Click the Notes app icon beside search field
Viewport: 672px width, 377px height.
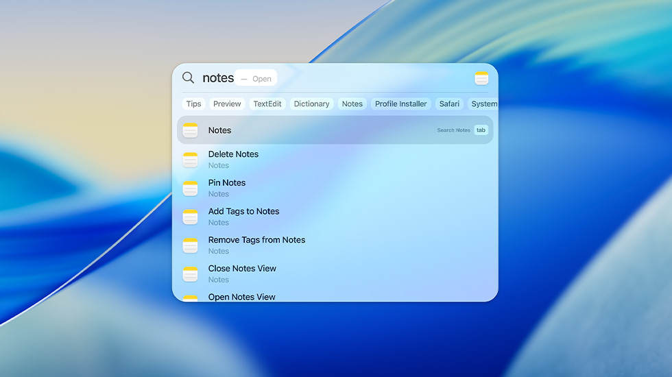tap(481, 78)
